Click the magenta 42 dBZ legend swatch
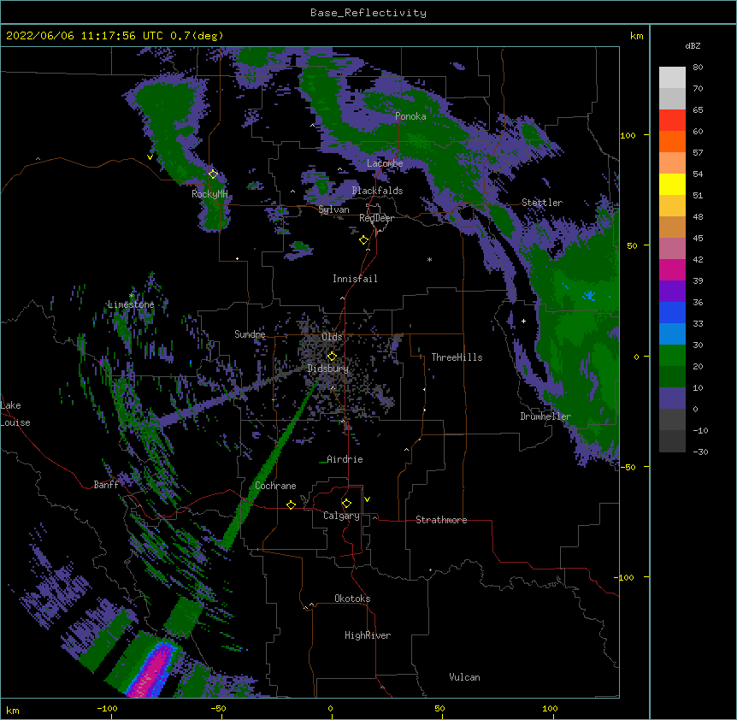The width and height of the screenshot is (737, 720). pyautogui.click(x=672, y=269)
